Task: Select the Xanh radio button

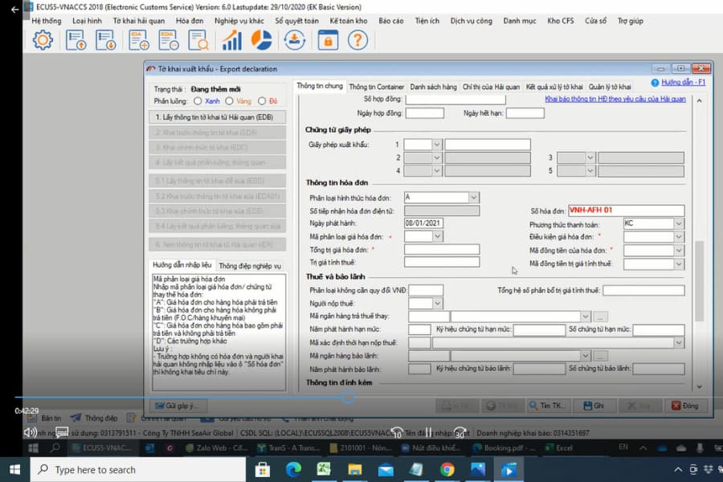Action: (x=198, y=101)
